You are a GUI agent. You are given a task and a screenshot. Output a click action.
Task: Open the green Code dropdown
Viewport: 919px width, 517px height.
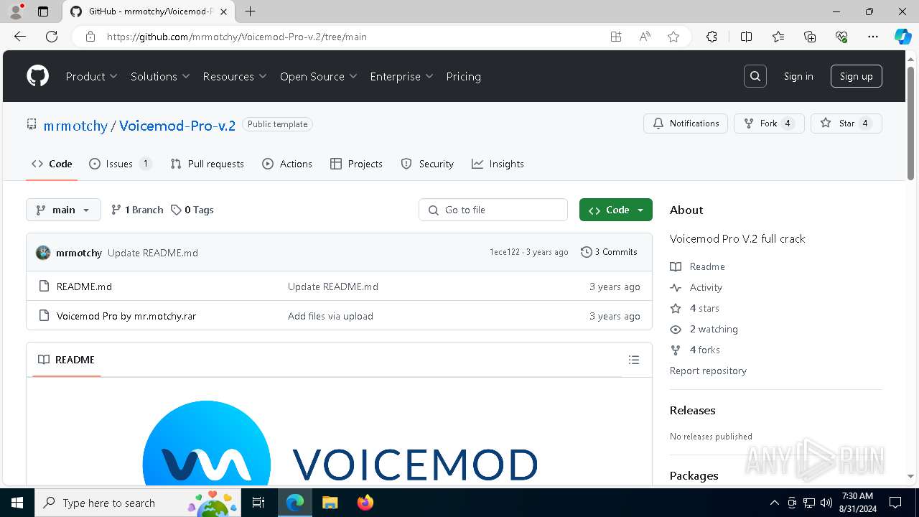(x=616, y=210)
